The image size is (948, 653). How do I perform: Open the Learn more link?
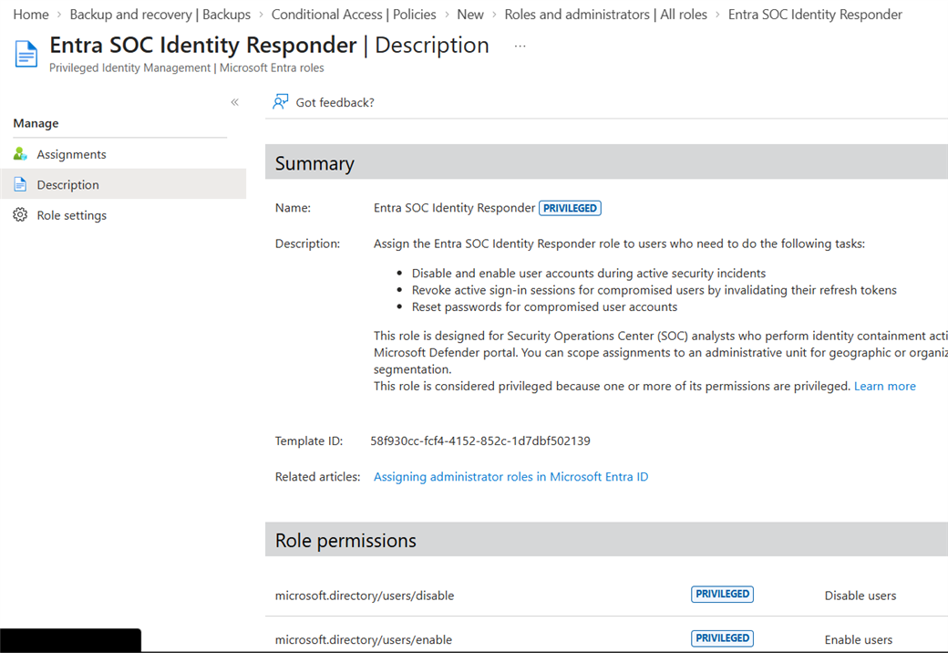pyautogui.click(x=884, y=386)
